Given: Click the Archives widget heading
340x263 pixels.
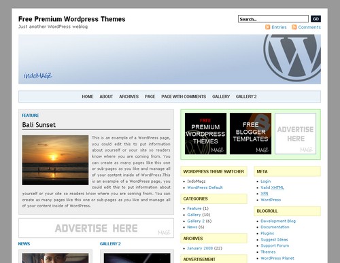Looking at the screenshot, I should [214, 239].
